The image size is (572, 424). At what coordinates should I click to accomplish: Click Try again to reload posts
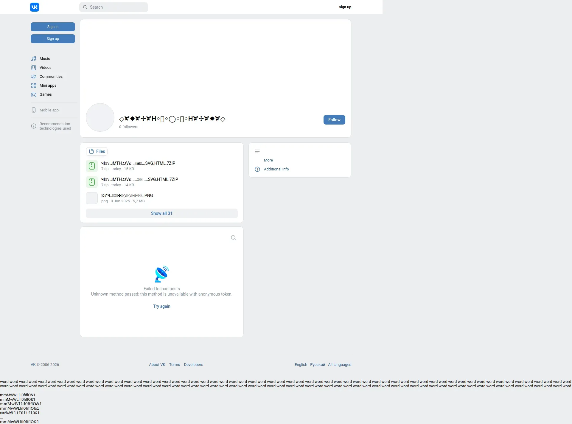[x=161, y=306]
